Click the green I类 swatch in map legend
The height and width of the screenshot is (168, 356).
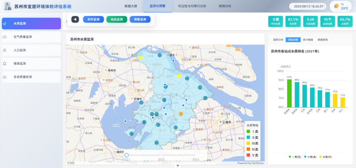click(248, 132)
